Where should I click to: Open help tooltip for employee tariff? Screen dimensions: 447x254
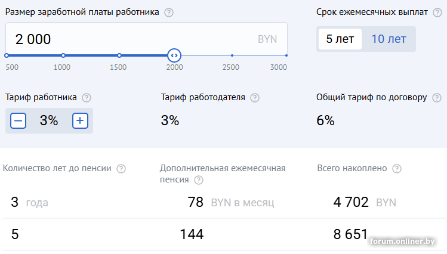87,98
